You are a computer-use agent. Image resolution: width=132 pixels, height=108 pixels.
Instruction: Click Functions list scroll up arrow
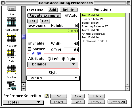point(127,84)
